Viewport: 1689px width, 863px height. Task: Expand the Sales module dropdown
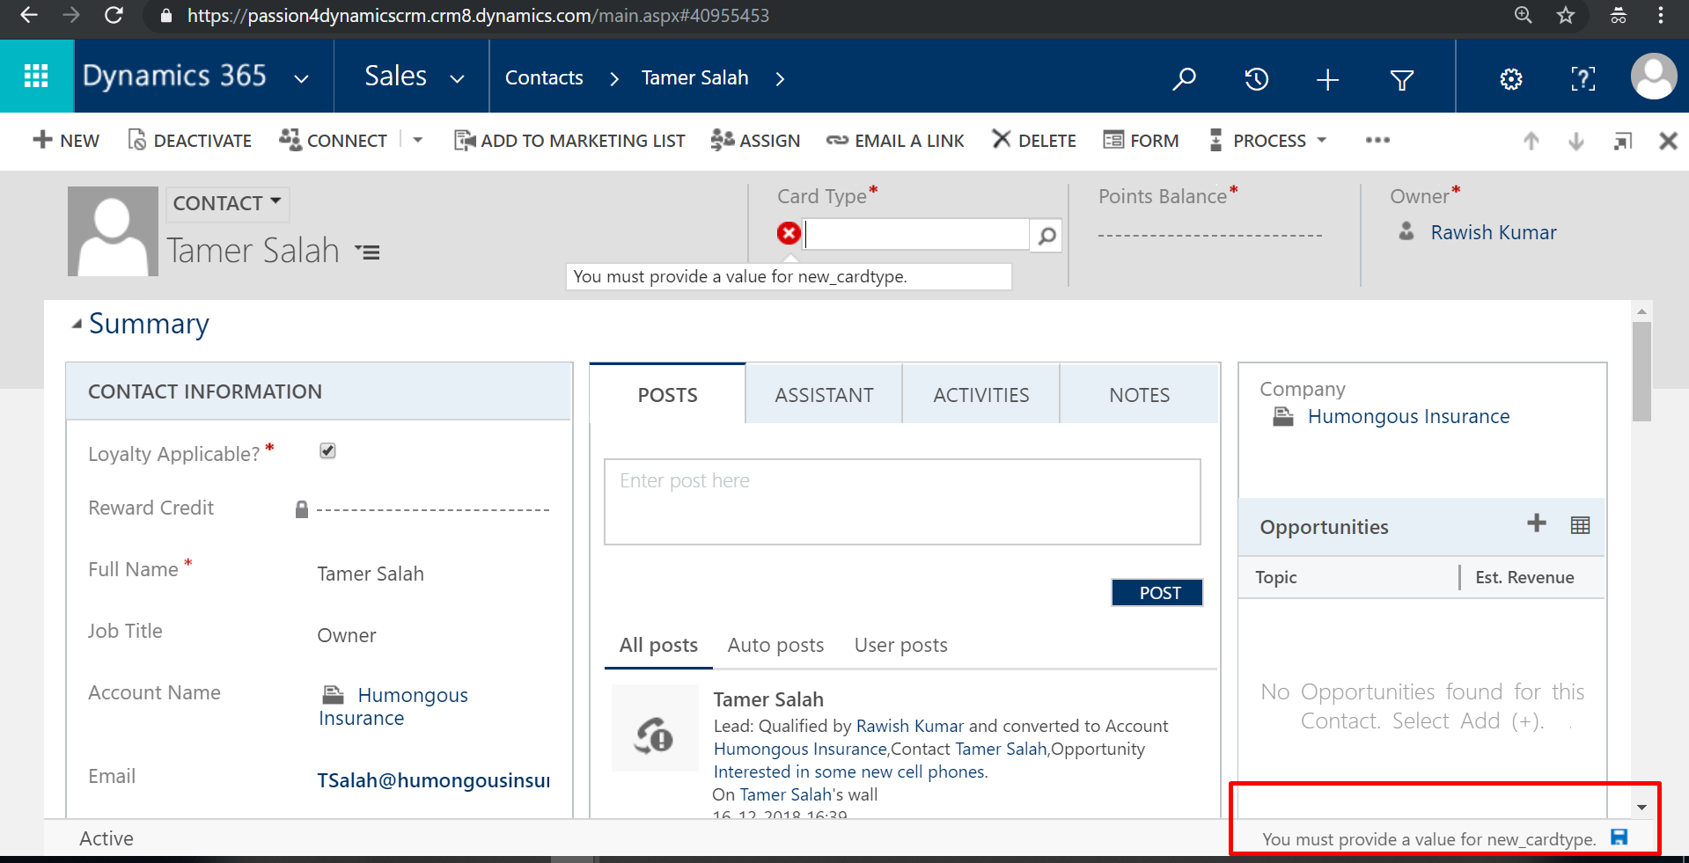click(x=457, y=78)
